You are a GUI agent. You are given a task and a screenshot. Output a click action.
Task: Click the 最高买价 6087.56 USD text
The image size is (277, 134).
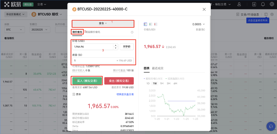(85, 87)
